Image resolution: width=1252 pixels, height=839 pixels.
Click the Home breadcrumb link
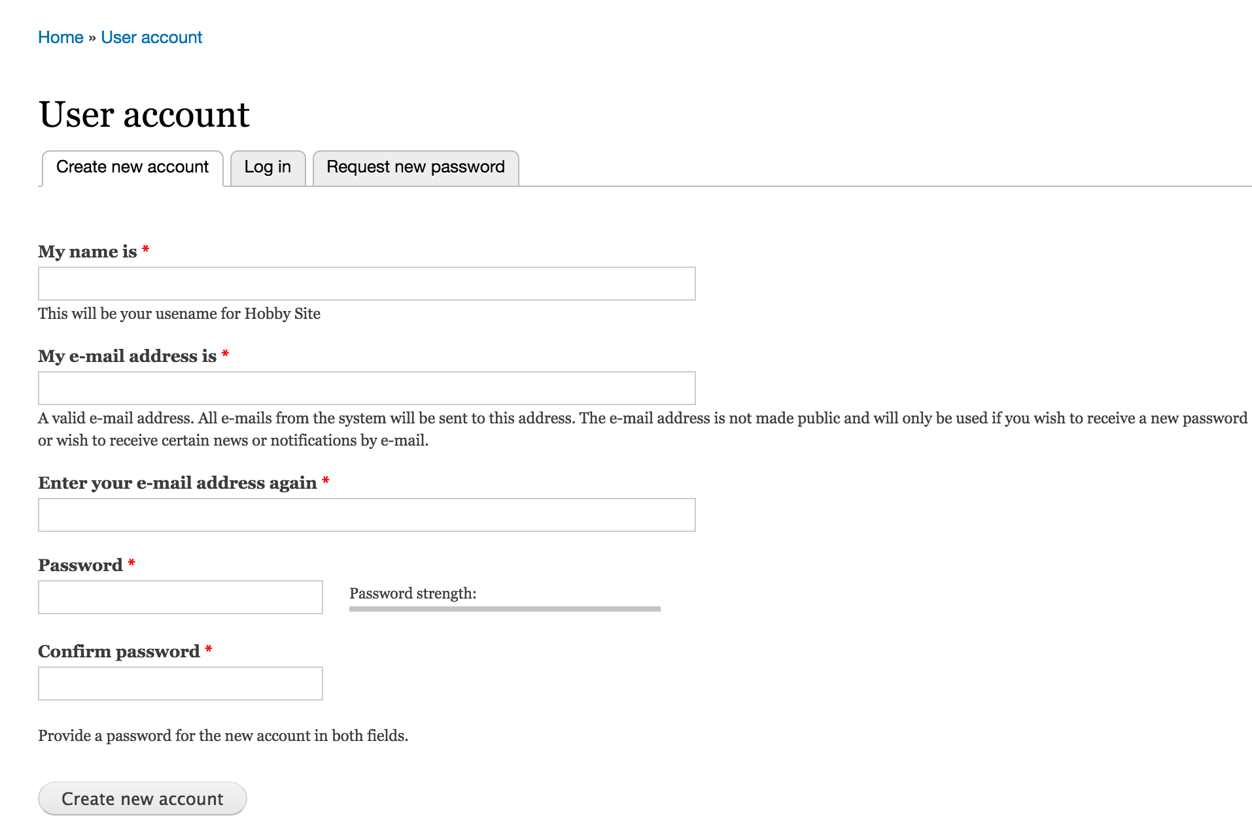(61, 37)
